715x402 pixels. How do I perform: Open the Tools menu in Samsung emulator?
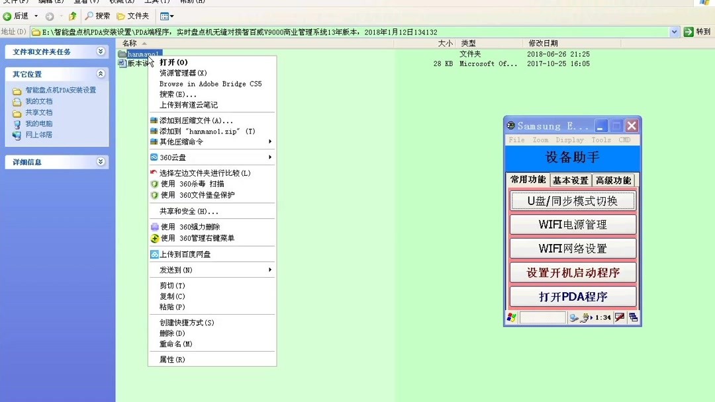click(601, 140)
